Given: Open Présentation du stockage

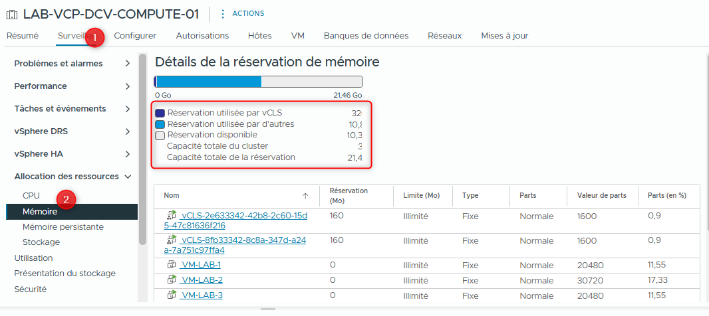Looking at the screenshot, I should point(65,273).
